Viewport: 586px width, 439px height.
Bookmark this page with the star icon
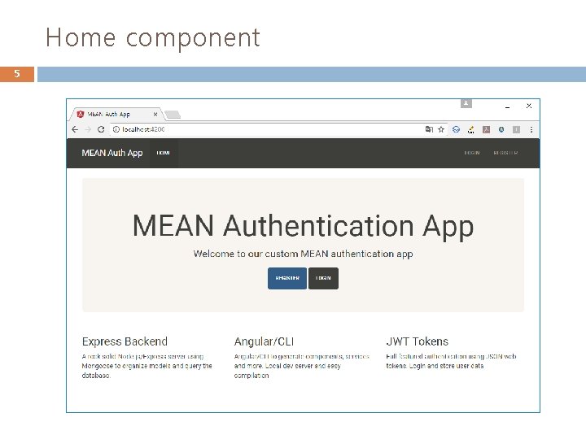tap(441, 129)
